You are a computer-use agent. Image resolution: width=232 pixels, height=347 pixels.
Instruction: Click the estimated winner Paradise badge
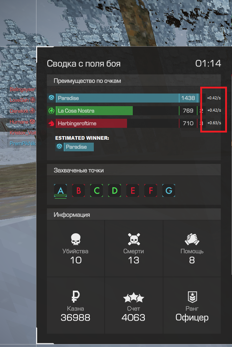tap(75, 147)
